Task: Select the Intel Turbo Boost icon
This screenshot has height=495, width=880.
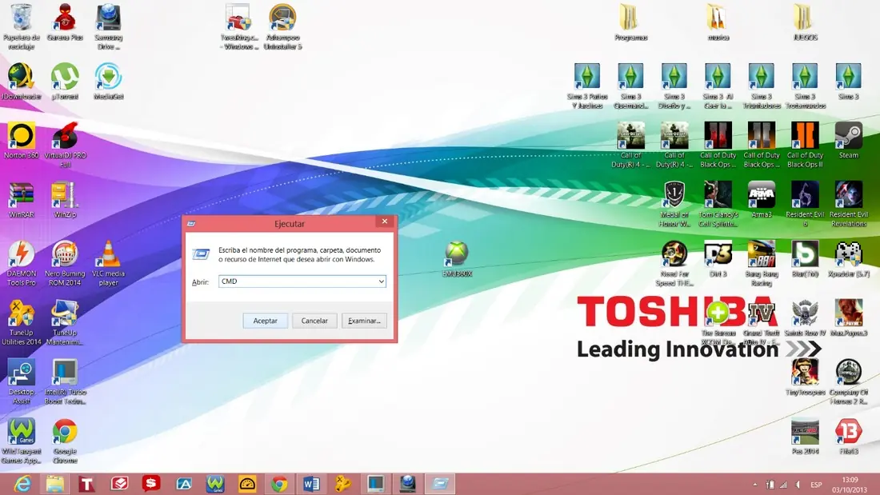Action: [x=65, y=381]
